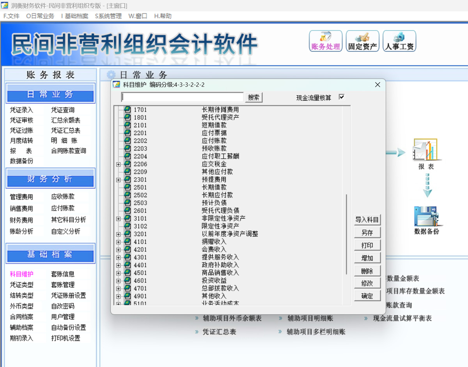This screenshot has width=468, height=367.
Task: Open the 固定资产 module icon
Action: 362,41
